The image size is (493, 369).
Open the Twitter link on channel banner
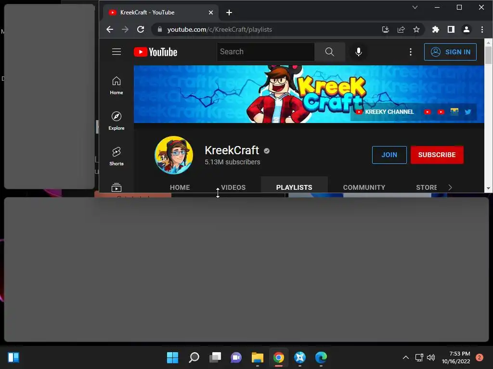(x=468, y=111)
